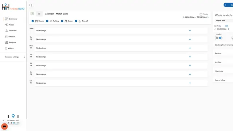
Task: Toggle the Parking checkbox
Action: coord(47,21)
